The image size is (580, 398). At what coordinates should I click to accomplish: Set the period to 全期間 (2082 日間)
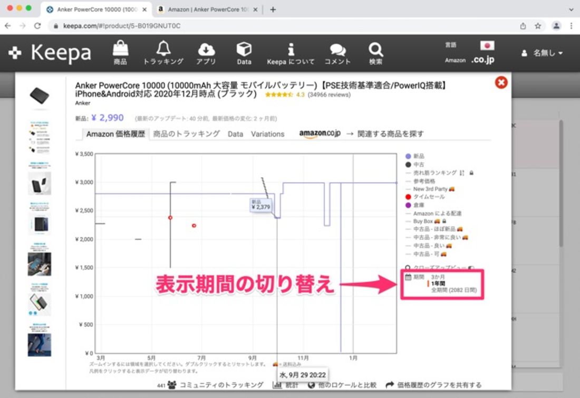click(x=454, y=290)
